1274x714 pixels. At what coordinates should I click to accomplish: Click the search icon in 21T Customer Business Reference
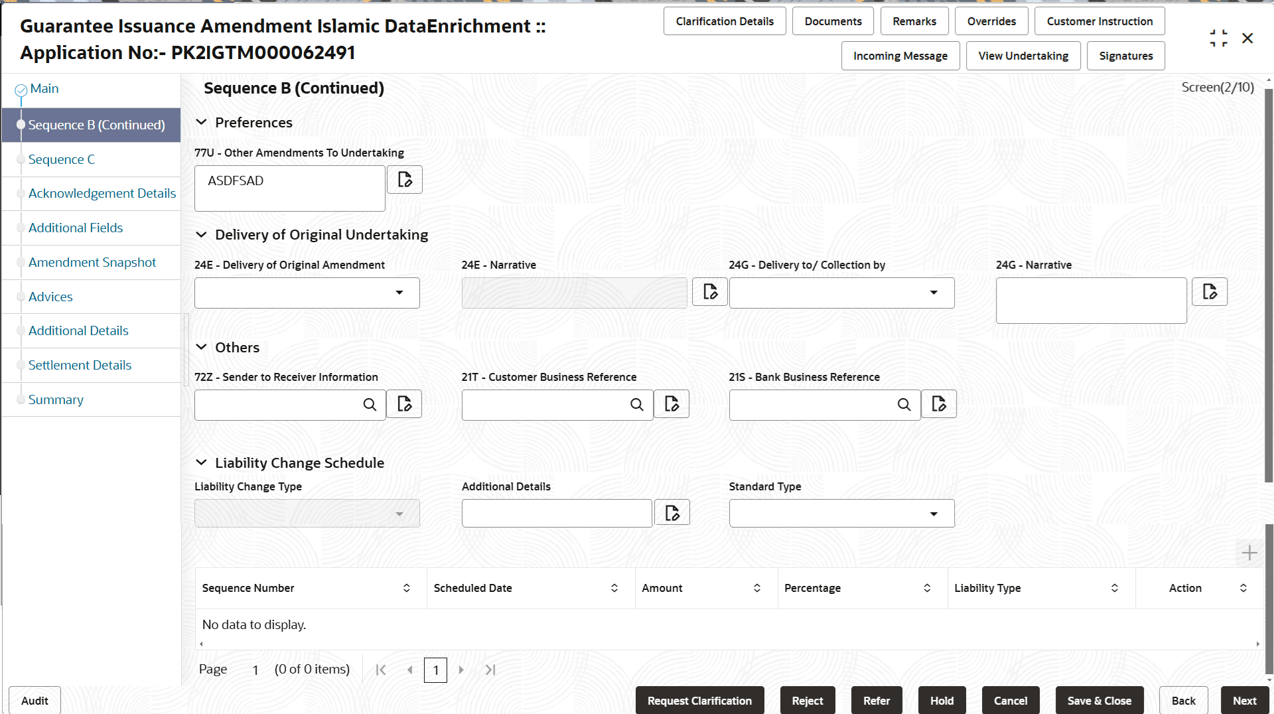coord(637,404)
